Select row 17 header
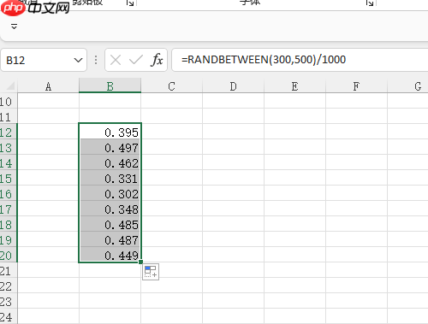The image size is (428, 324). [x=8, y=209]
